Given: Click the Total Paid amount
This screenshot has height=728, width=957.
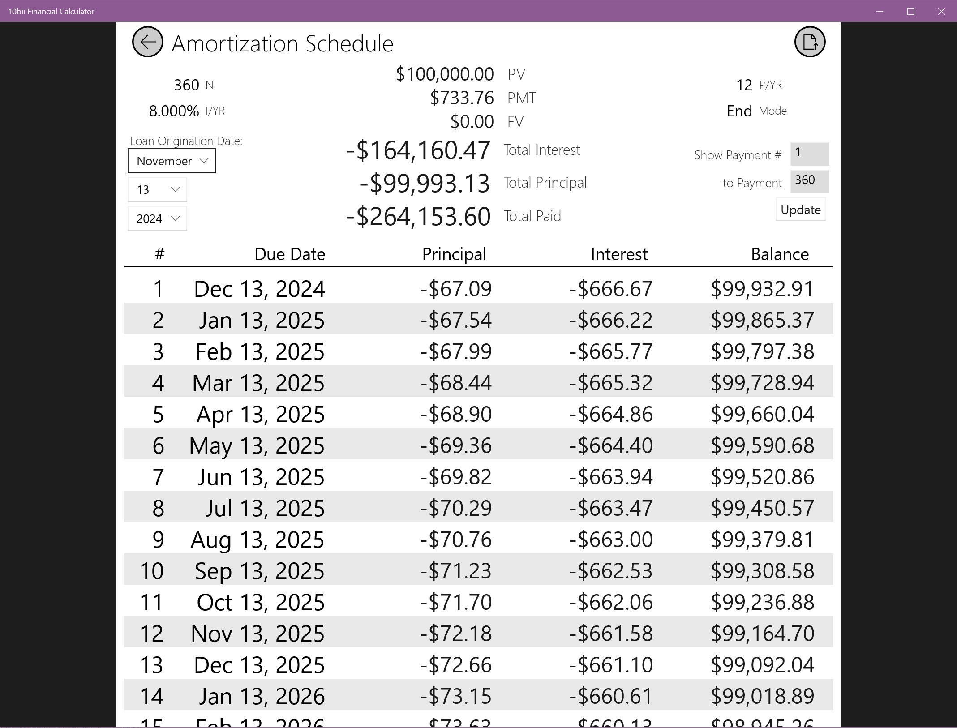Looking at the screenshot, I should pyautogui.click(x=418, y=216).
